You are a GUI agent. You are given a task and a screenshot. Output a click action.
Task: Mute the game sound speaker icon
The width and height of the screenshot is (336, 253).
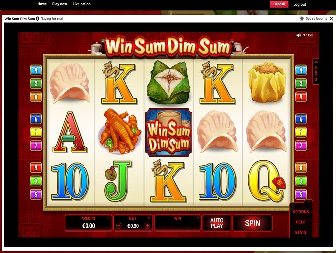tap(299, 35)
